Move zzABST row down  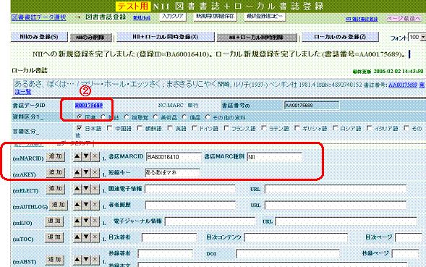(86, 259)
